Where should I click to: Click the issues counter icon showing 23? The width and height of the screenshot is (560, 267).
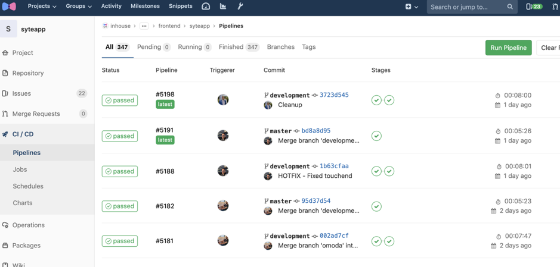pyautogui.click(x=534, y=7)
